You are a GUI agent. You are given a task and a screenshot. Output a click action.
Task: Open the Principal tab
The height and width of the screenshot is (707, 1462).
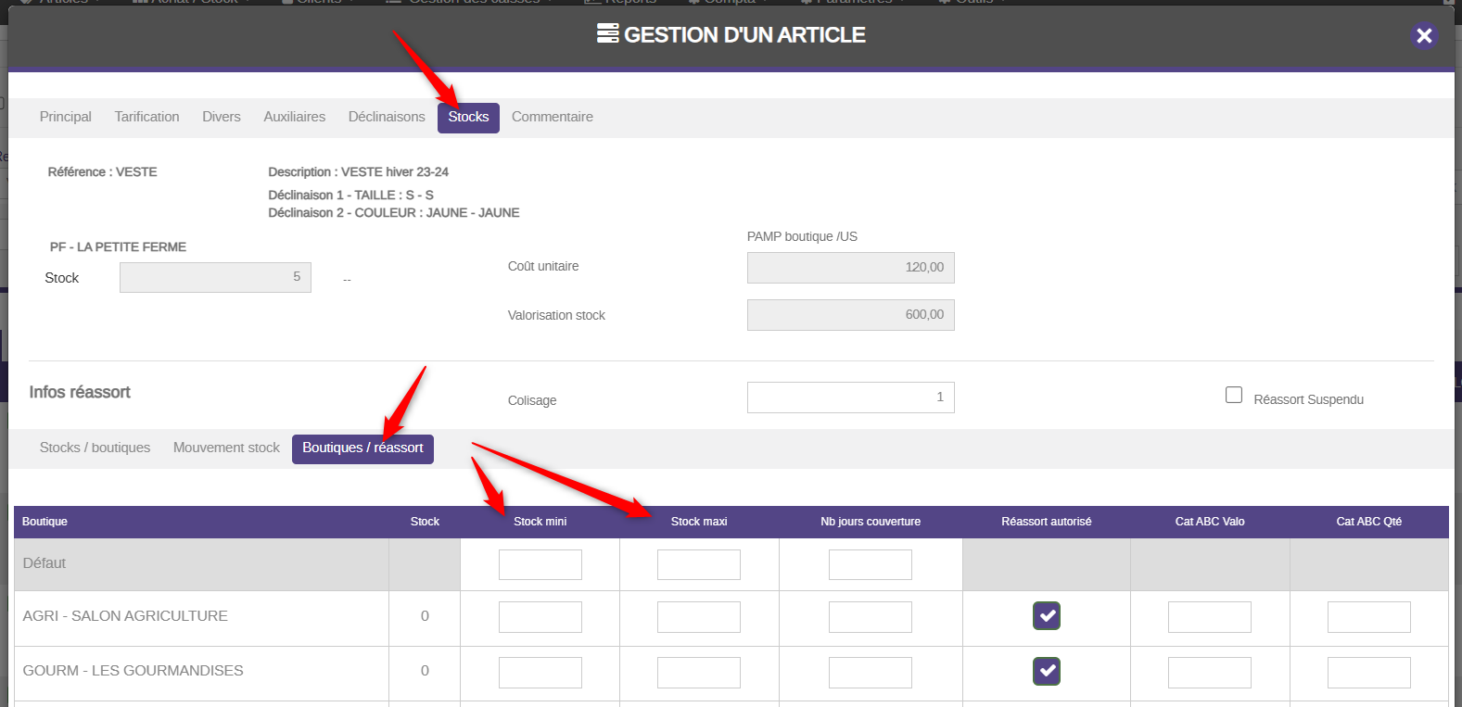click(66, 117)
